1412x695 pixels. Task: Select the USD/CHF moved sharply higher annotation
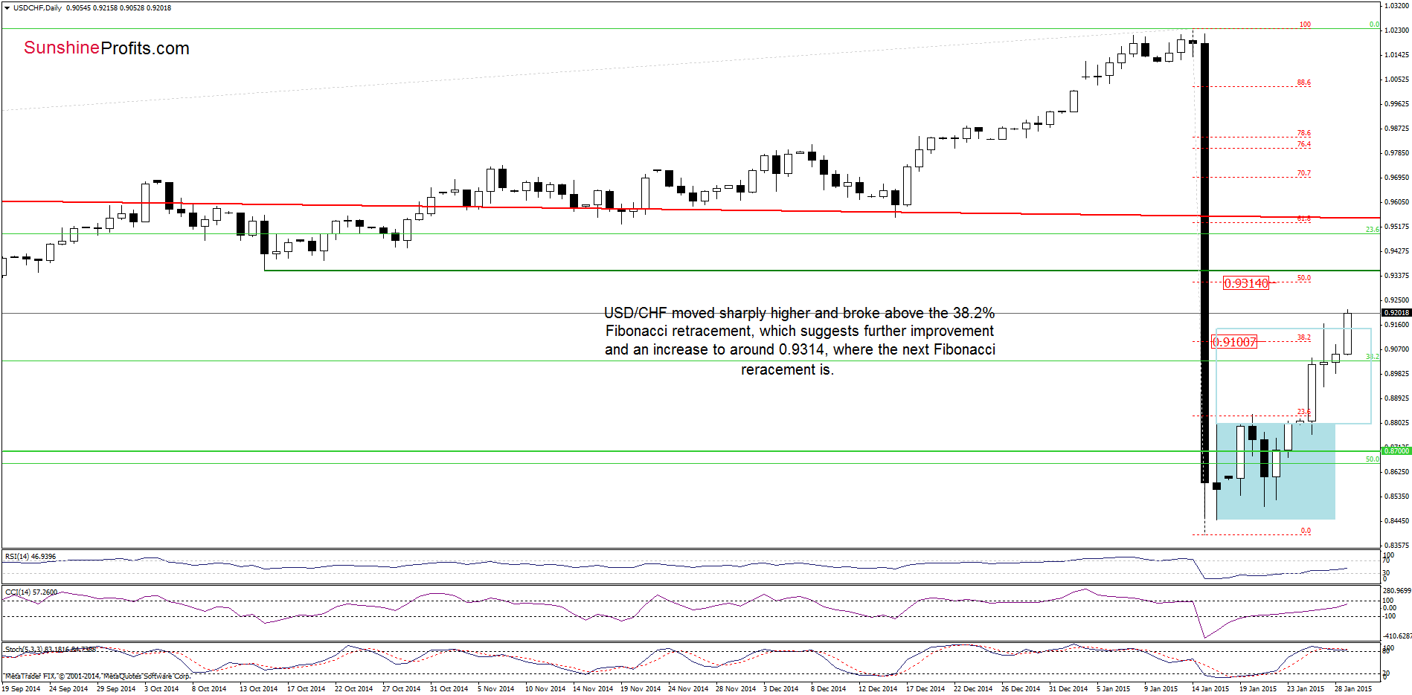(800, 341)
